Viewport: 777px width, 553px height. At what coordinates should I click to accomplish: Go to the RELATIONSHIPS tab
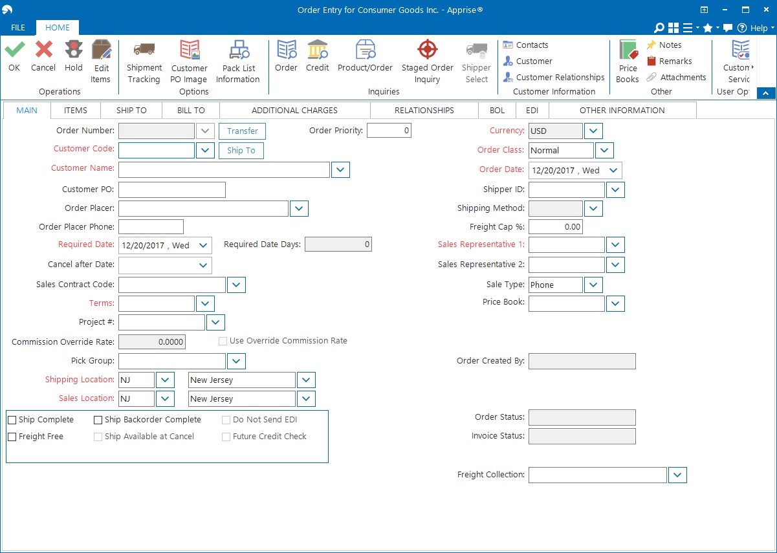tap(424, 111)
